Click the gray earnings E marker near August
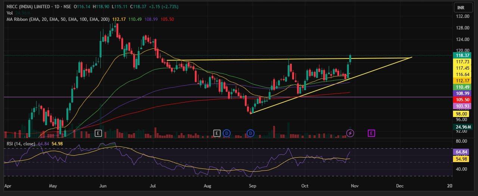The image size is (478, 196). pyautogui.click(x=217, y=133)
